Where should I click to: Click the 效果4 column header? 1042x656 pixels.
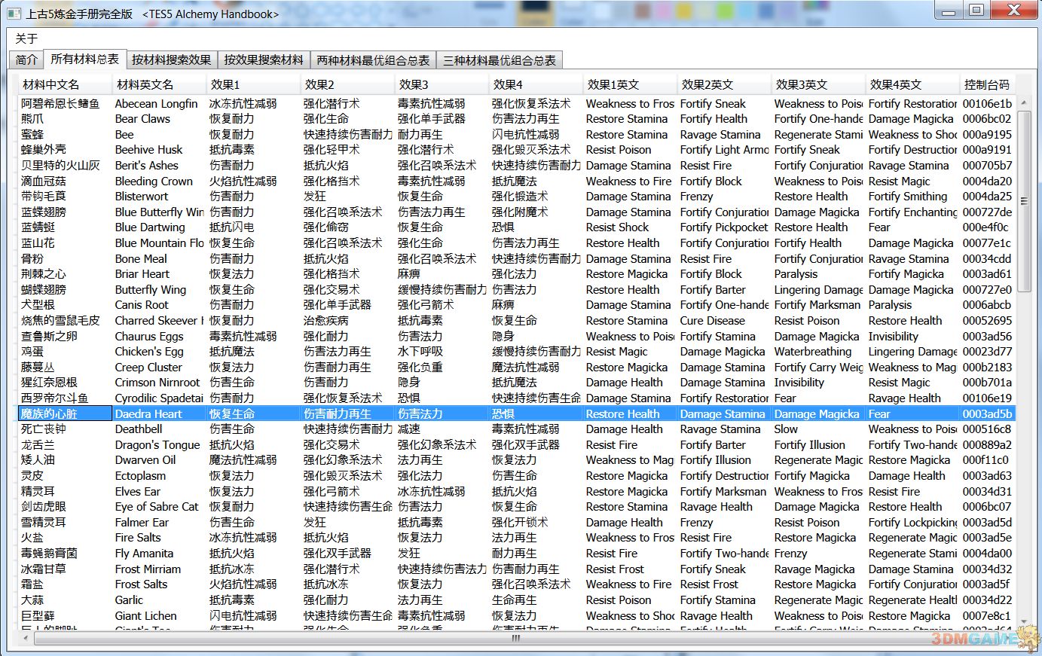click(x=535, y=84)
